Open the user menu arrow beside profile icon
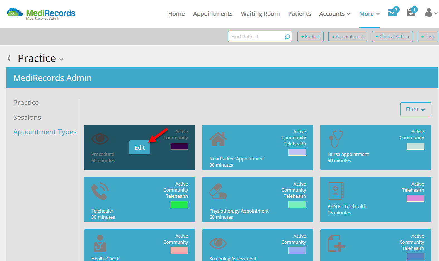This screenshot has width=439, height=261. 436,13
